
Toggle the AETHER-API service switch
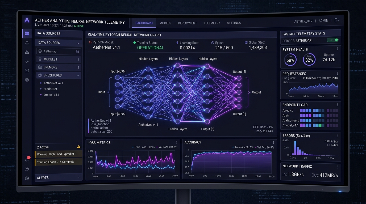click(x=332, y=40)
